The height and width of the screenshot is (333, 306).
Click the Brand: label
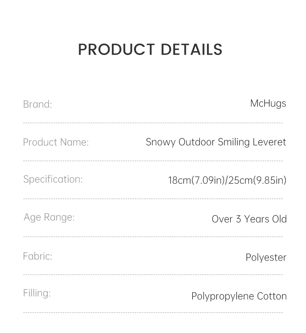38,104
